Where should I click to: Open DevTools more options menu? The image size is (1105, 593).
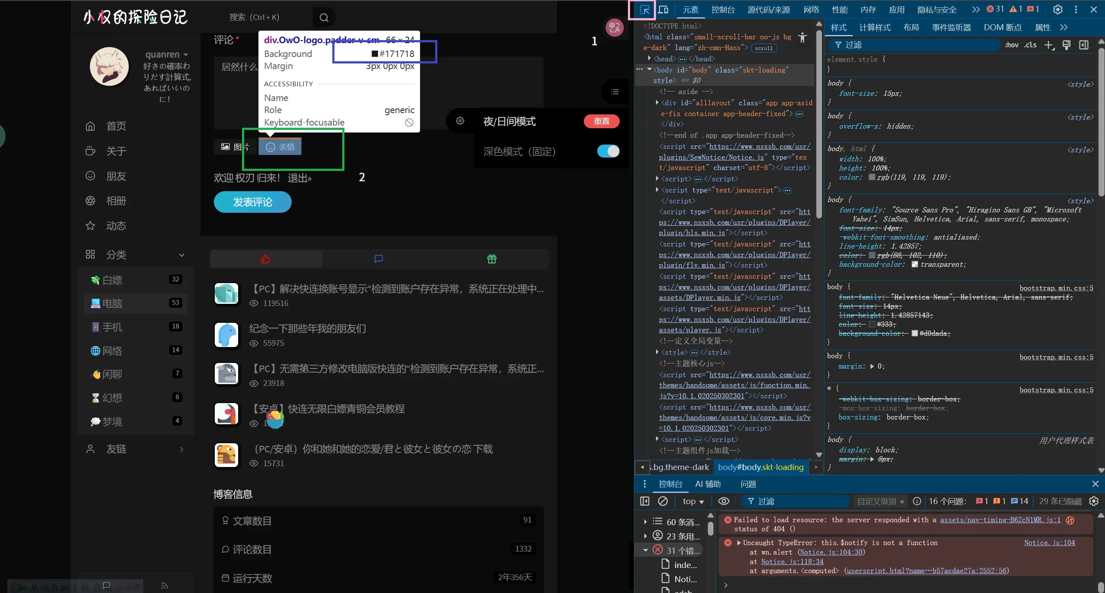click(1076, 9)
